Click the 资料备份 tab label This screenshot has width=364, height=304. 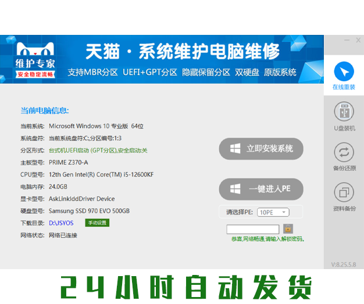[x=344, y=209]
